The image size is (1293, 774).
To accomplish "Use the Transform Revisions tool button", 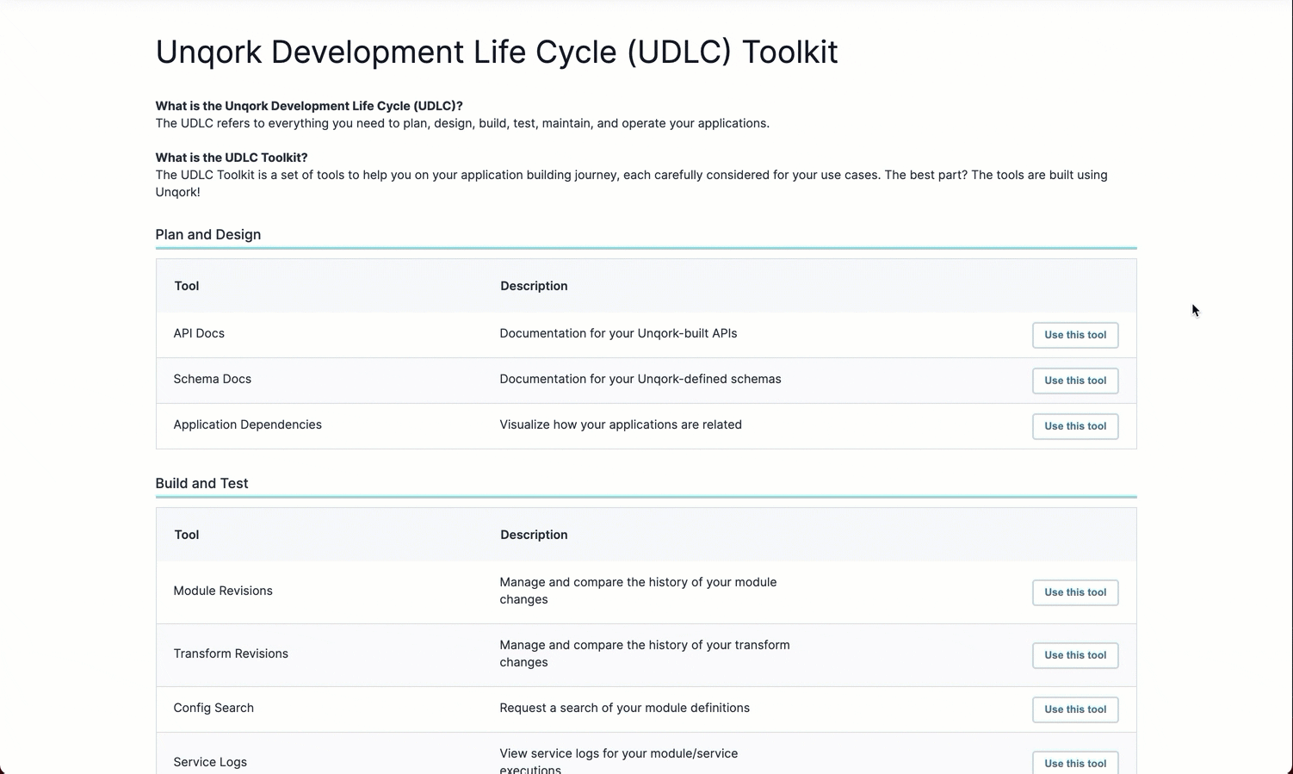I will 1075,655.
